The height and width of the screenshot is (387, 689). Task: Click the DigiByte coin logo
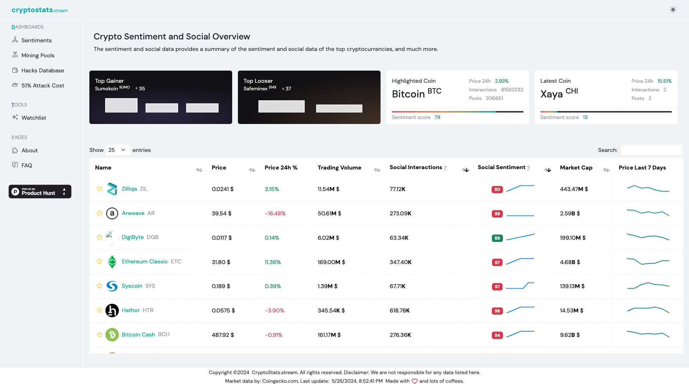coord(112,237)
